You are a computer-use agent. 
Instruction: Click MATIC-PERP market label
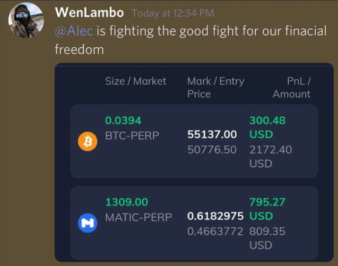pyautogui.click(x=138, y=218)
